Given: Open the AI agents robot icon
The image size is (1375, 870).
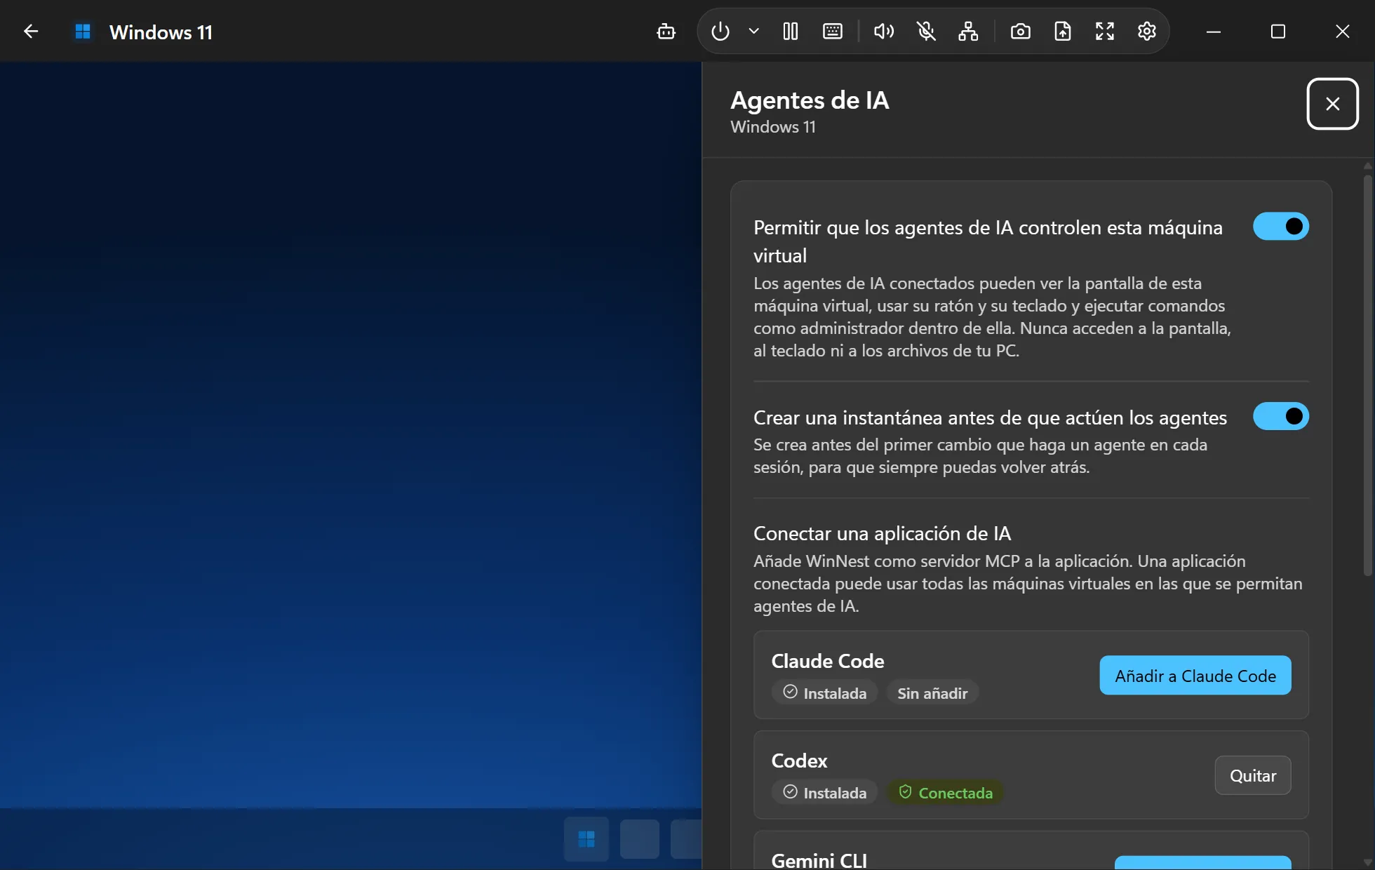Looking at the screenshot, I should [666, 32].
